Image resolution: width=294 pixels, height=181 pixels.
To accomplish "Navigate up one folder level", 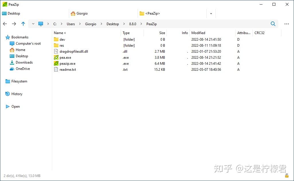I will click(23, 24).
